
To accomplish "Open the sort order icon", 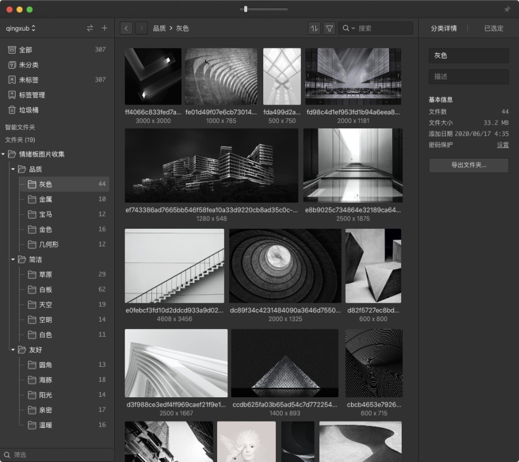I will point(314,28).
